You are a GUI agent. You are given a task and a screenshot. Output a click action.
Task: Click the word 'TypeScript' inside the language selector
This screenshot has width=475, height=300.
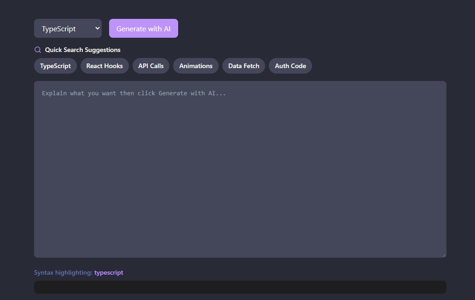click(x=59, y=29)
